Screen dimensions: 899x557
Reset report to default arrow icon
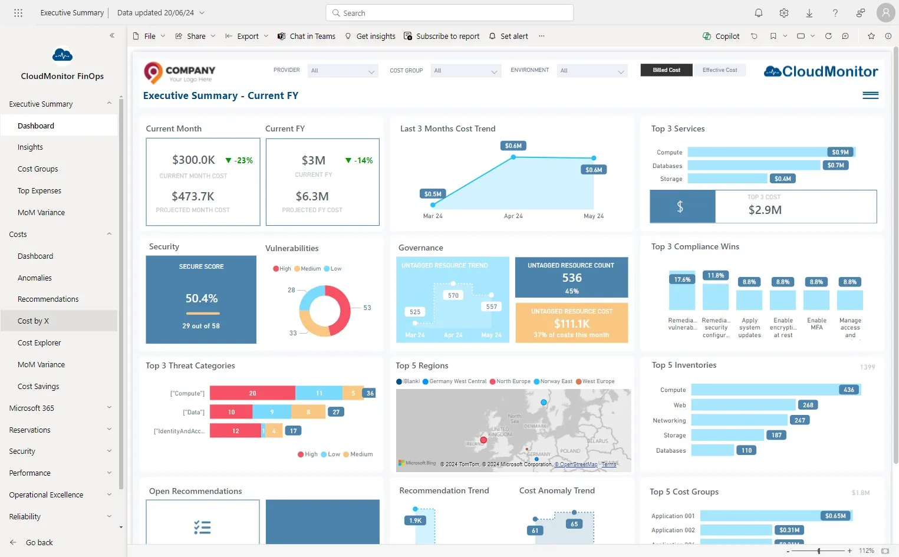754,36
